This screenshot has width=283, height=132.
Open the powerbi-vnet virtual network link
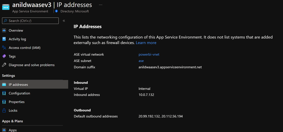pyautogui.click(x=149, y=54)
